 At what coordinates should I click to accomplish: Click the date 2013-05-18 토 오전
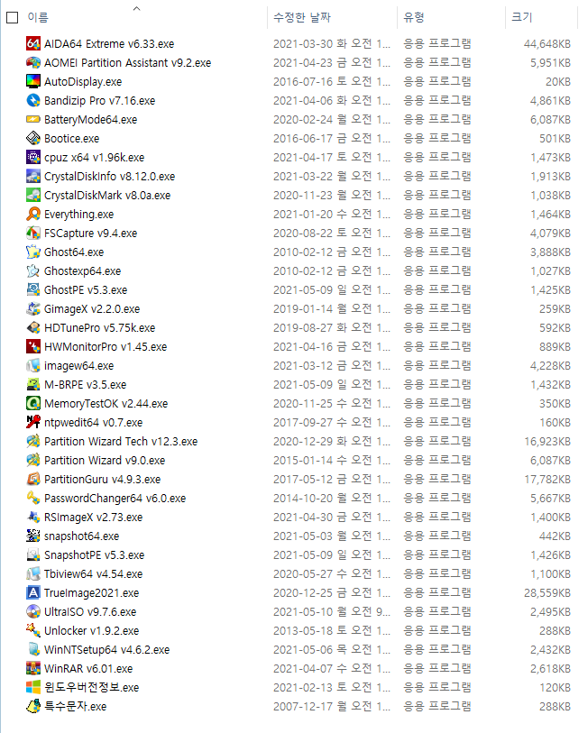pyautogui.click(x=332, y=630)
